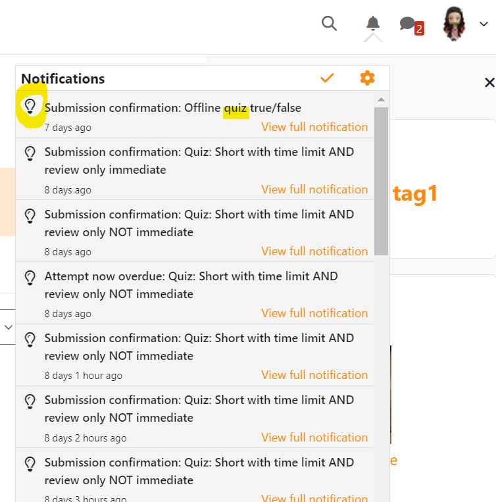Open the tag1 link

(414, 193)
